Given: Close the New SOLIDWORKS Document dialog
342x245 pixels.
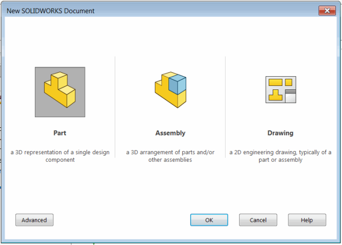Looking at the screenshot, I should (x=327, y=10).
